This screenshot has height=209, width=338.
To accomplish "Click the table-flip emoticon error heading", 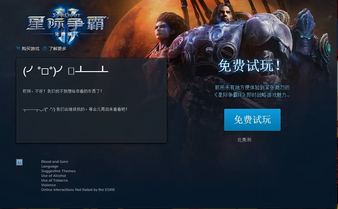I will click(66, 70).
